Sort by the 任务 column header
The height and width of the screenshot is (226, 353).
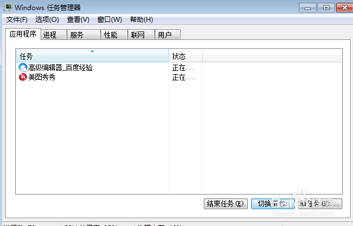click(x=92, y=56)
